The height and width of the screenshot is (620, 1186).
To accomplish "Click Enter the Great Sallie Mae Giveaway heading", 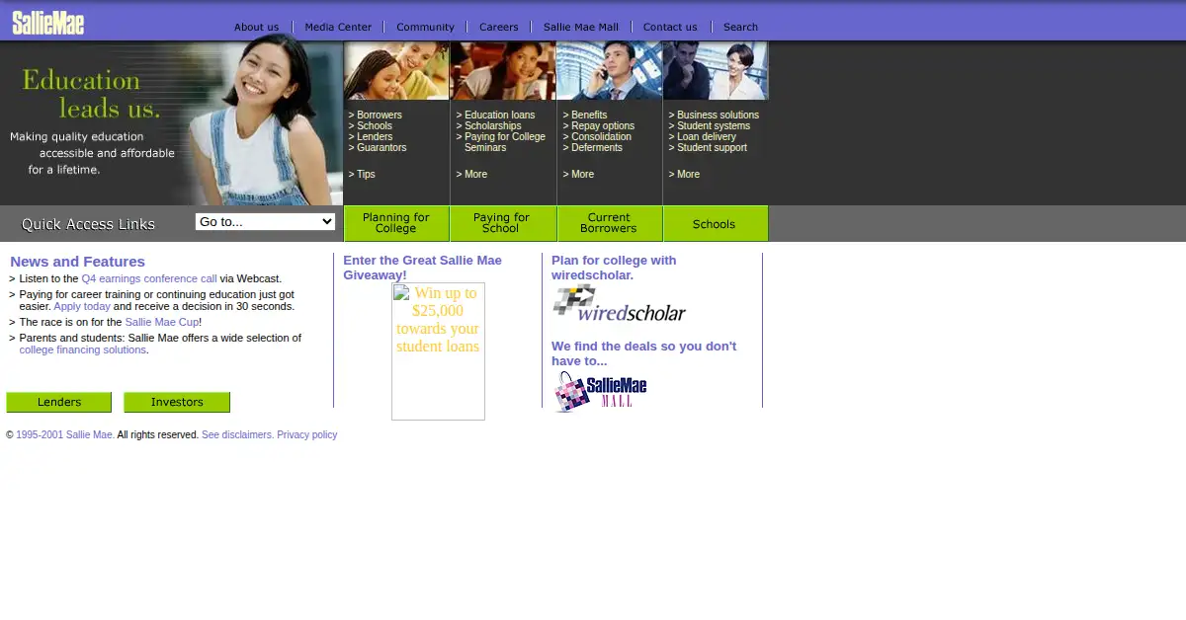I will coord(423,268).
